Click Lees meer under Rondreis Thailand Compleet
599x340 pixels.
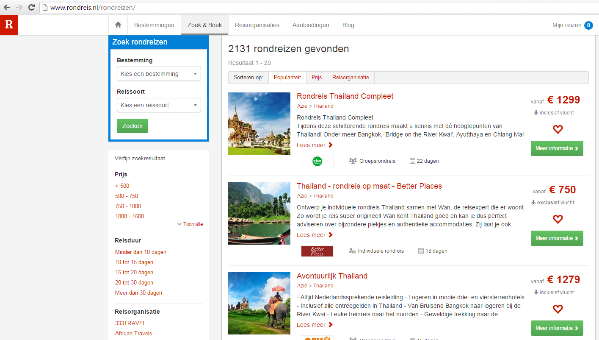pyautogui.click(x=315, y=145)
